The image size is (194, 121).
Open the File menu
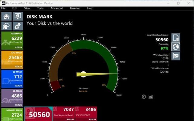pos(3,8)
